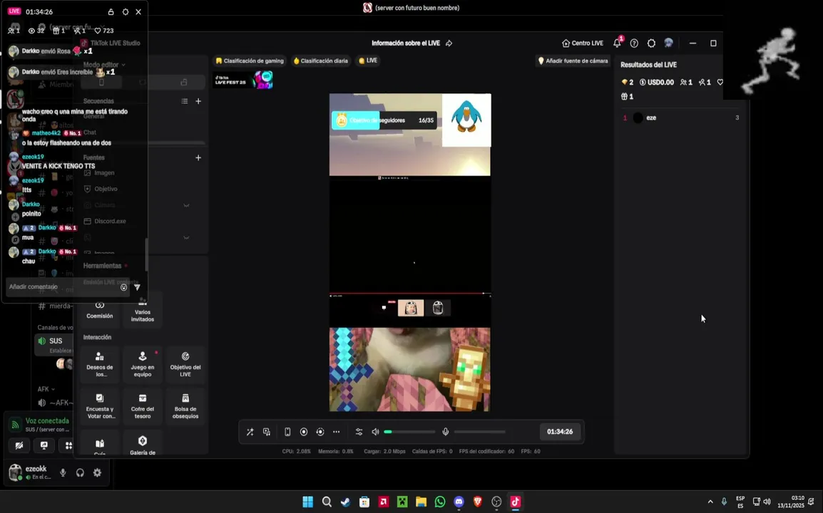Screen dimensions: 823x513
Task: Open the media and music tool
Action: click(267, 432)
